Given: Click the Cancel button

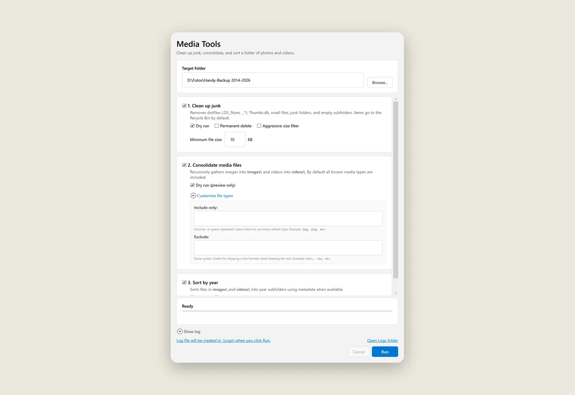Looking at the screenshot, I should tap(358, 352).
